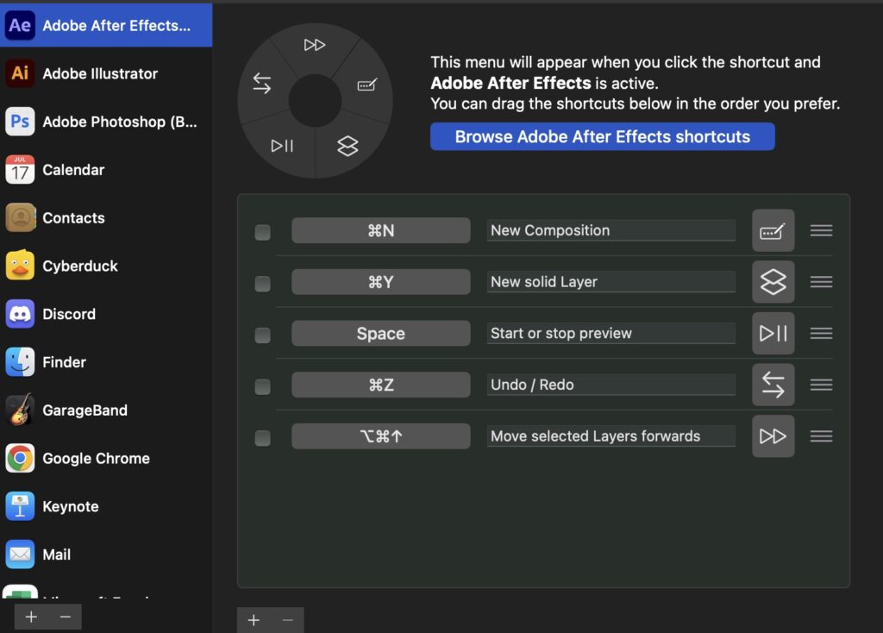Click the reorder handle of New solid Layer

click(x=821, y=282)
